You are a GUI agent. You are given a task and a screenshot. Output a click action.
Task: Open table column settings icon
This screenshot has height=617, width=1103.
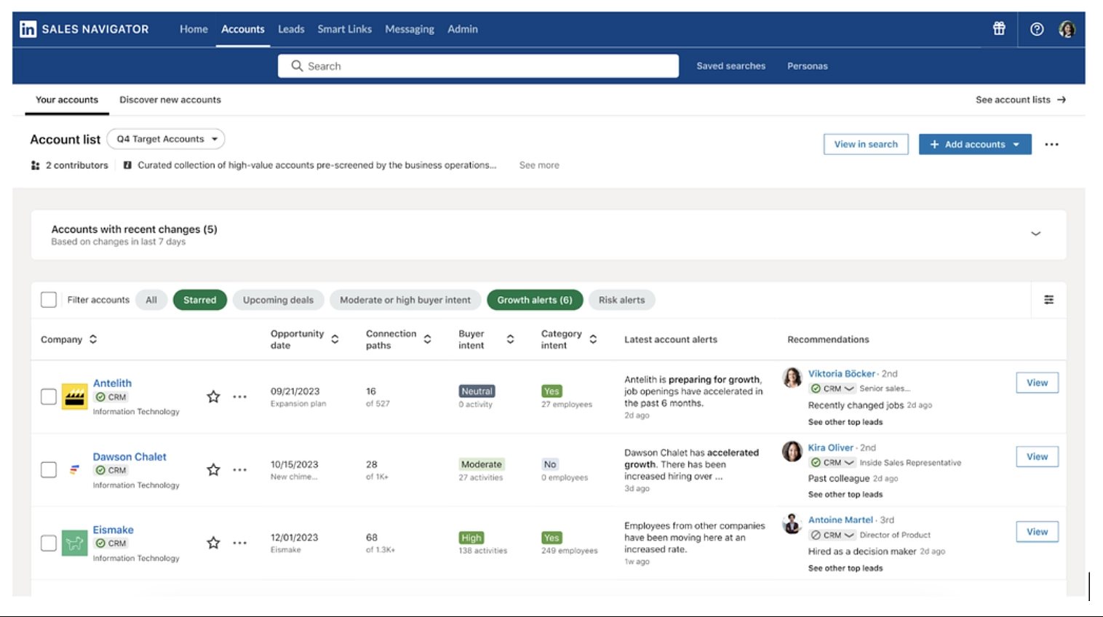(1048, 300)
